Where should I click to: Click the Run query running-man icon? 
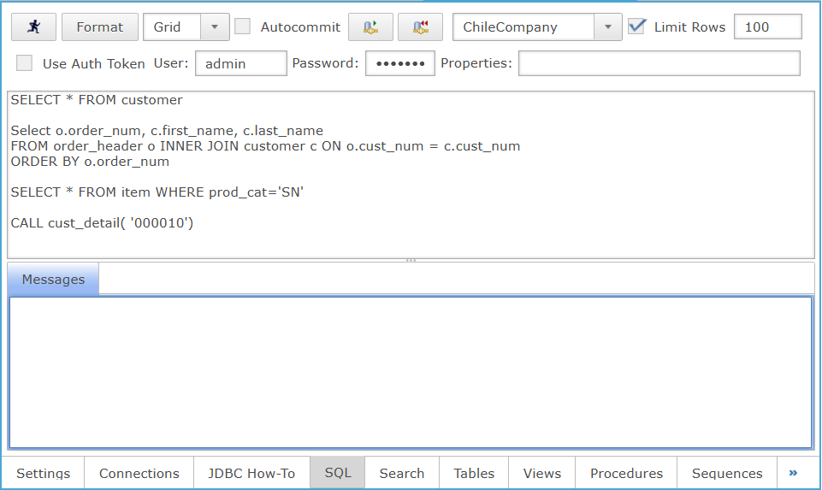[x=33, y=27]
